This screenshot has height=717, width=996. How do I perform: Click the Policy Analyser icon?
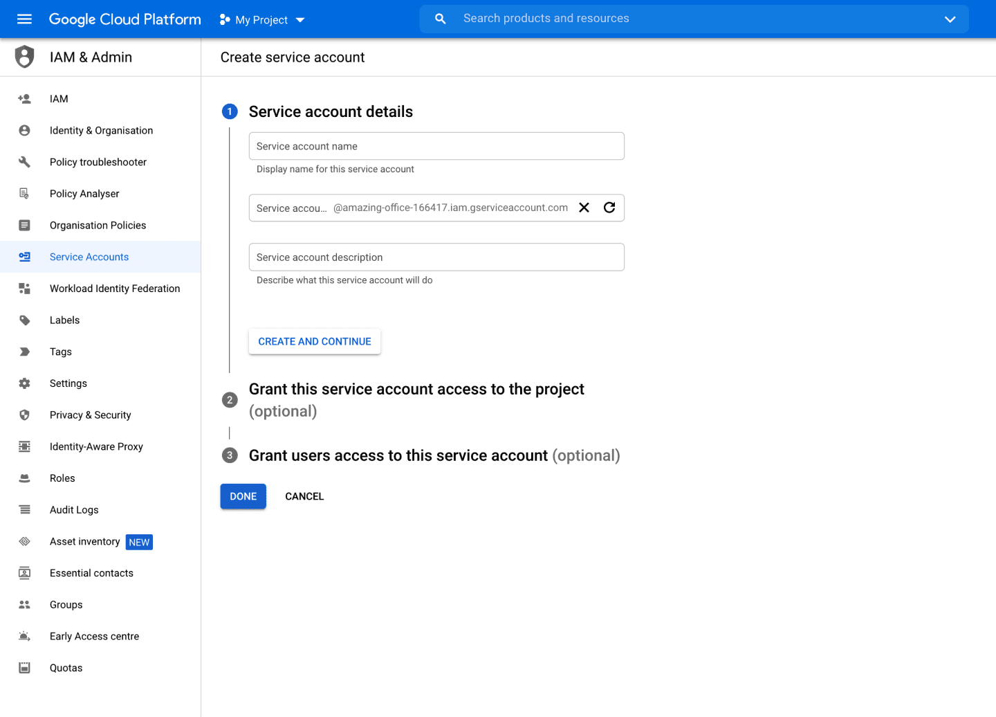pos(24,194)
